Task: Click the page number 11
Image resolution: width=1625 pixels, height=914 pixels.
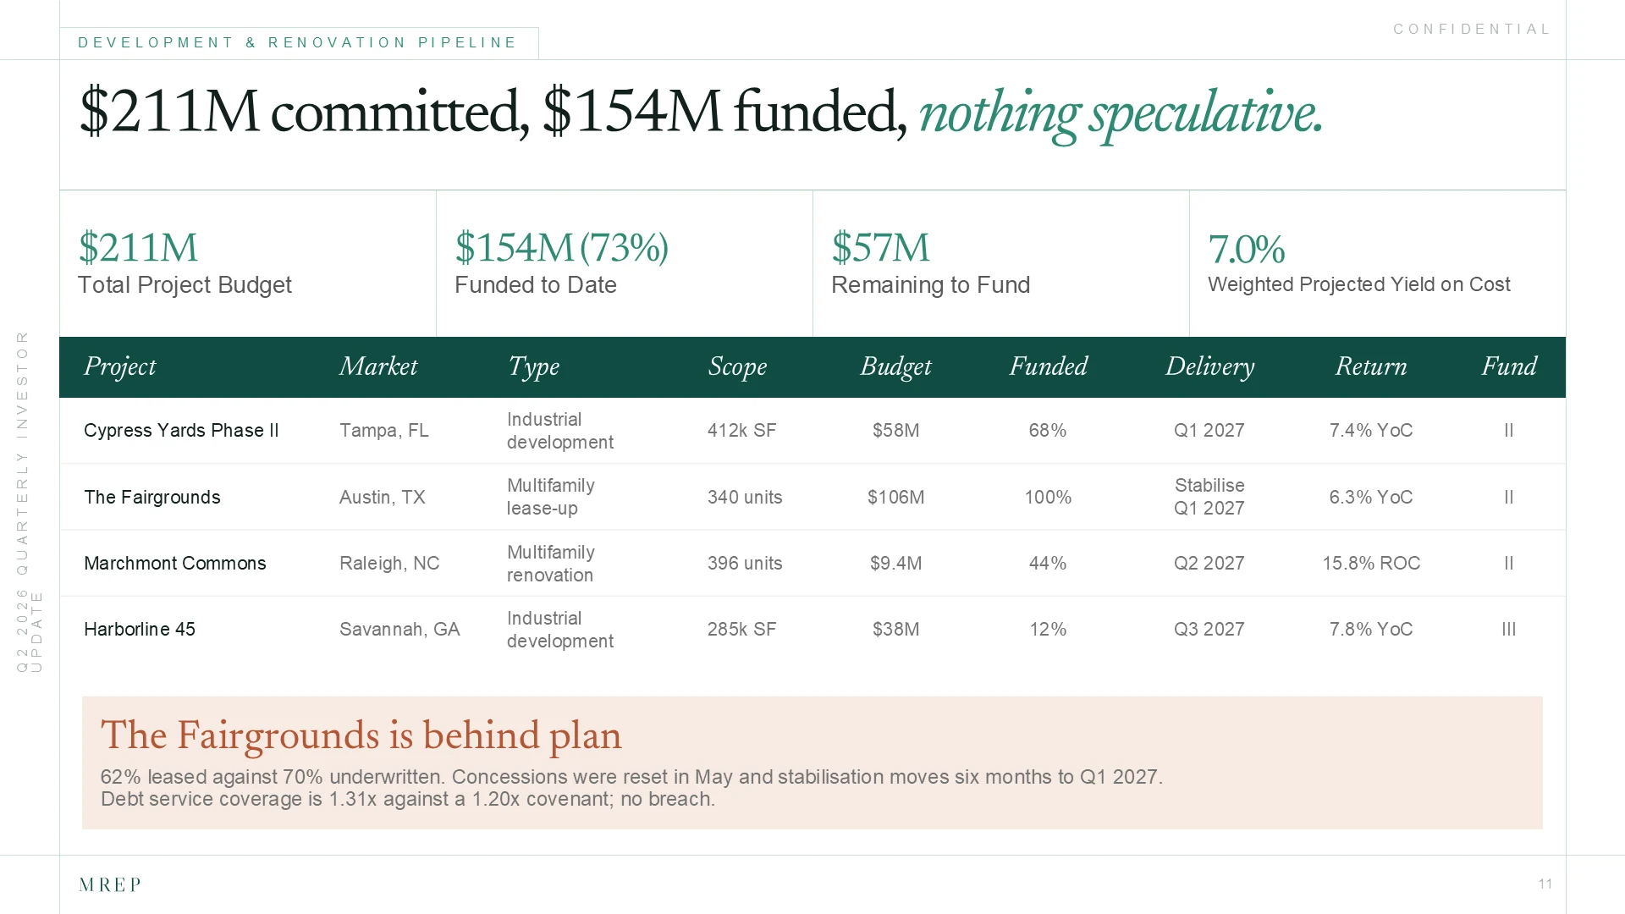Action: tap(1545, 884)
